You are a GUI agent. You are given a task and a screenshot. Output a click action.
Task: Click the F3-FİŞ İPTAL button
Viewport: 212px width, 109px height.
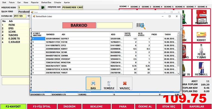pos(42,107)
